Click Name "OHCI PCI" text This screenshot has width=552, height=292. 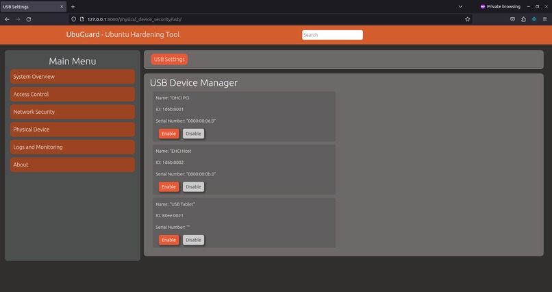(173, 98)
